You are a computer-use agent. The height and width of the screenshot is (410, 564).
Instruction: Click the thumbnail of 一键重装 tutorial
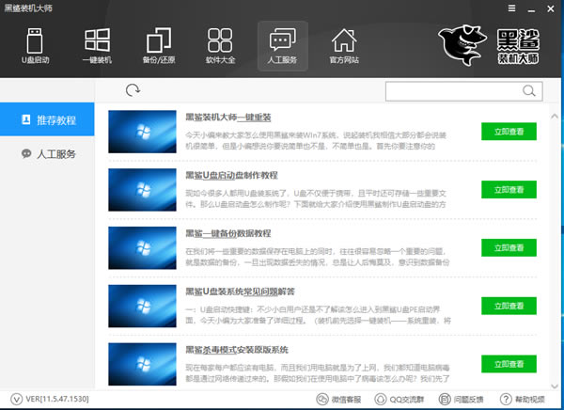(143, 132)
